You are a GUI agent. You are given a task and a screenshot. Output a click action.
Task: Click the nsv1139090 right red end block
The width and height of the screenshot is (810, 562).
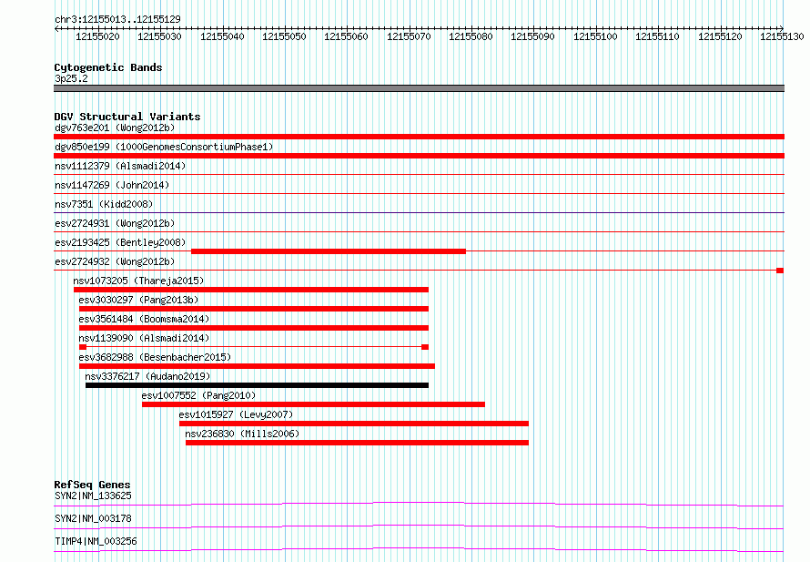point(425,347)
